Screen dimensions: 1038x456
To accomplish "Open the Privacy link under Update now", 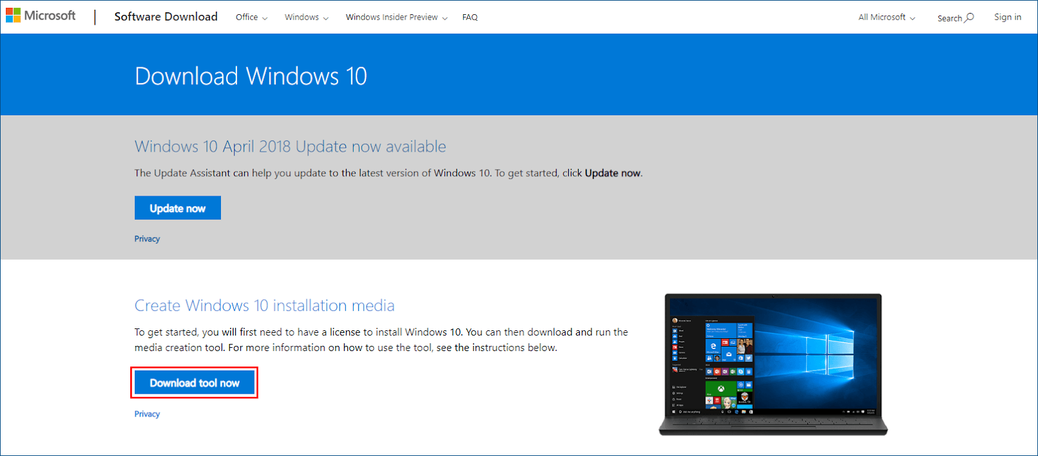I will [147, 239].
